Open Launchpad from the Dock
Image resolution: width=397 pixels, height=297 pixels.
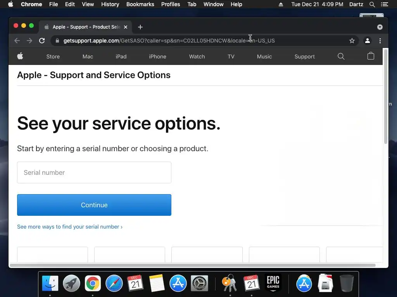[71, 283]
